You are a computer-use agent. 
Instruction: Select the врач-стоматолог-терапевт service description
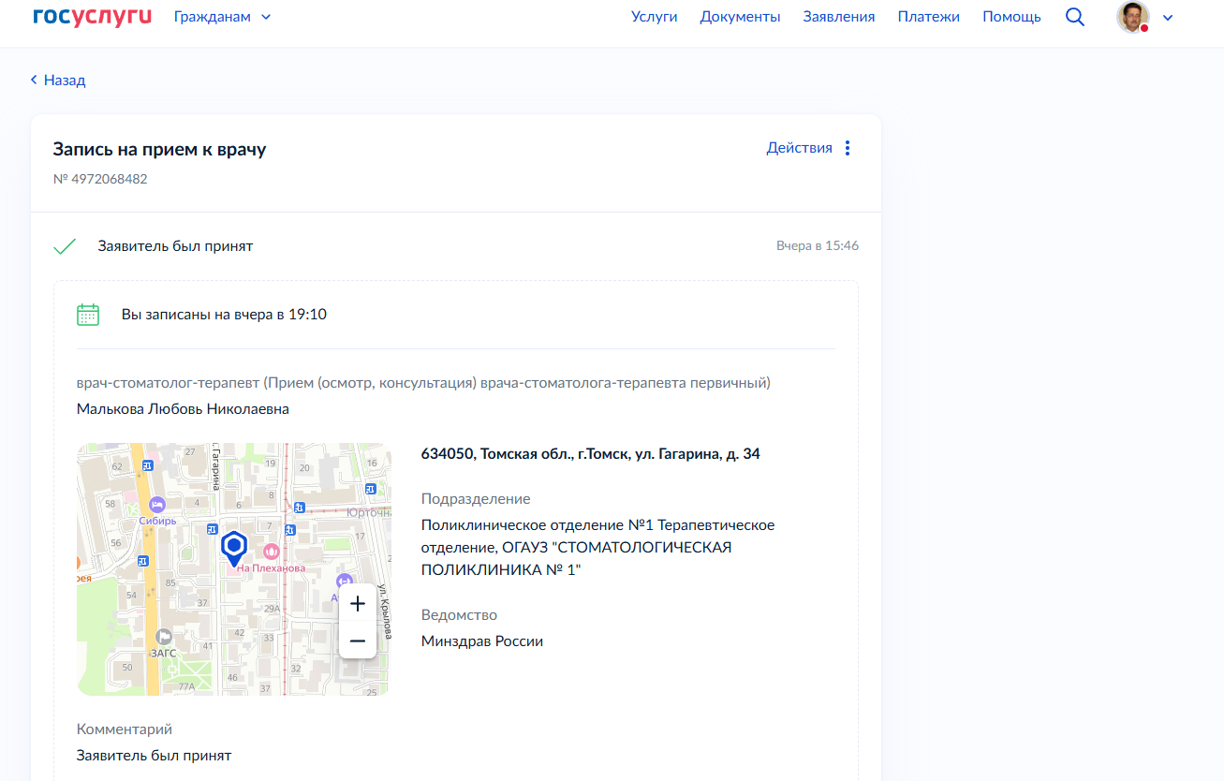pos(423,383)
